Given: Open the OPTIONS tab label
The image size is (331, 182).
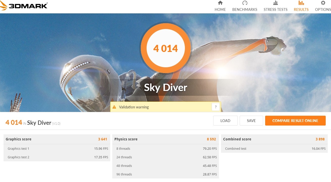Looking at the screenshot, I should [x=323, y=9].
